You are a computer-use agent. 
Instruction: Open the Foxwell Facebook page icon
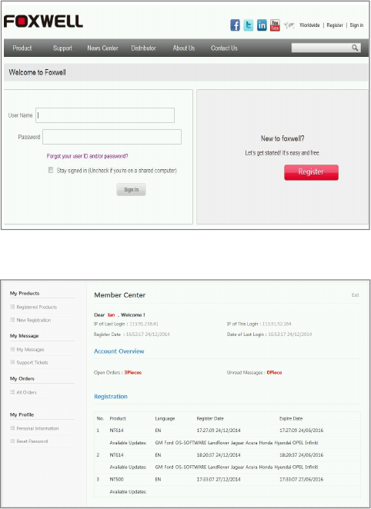tap(235, 25)
